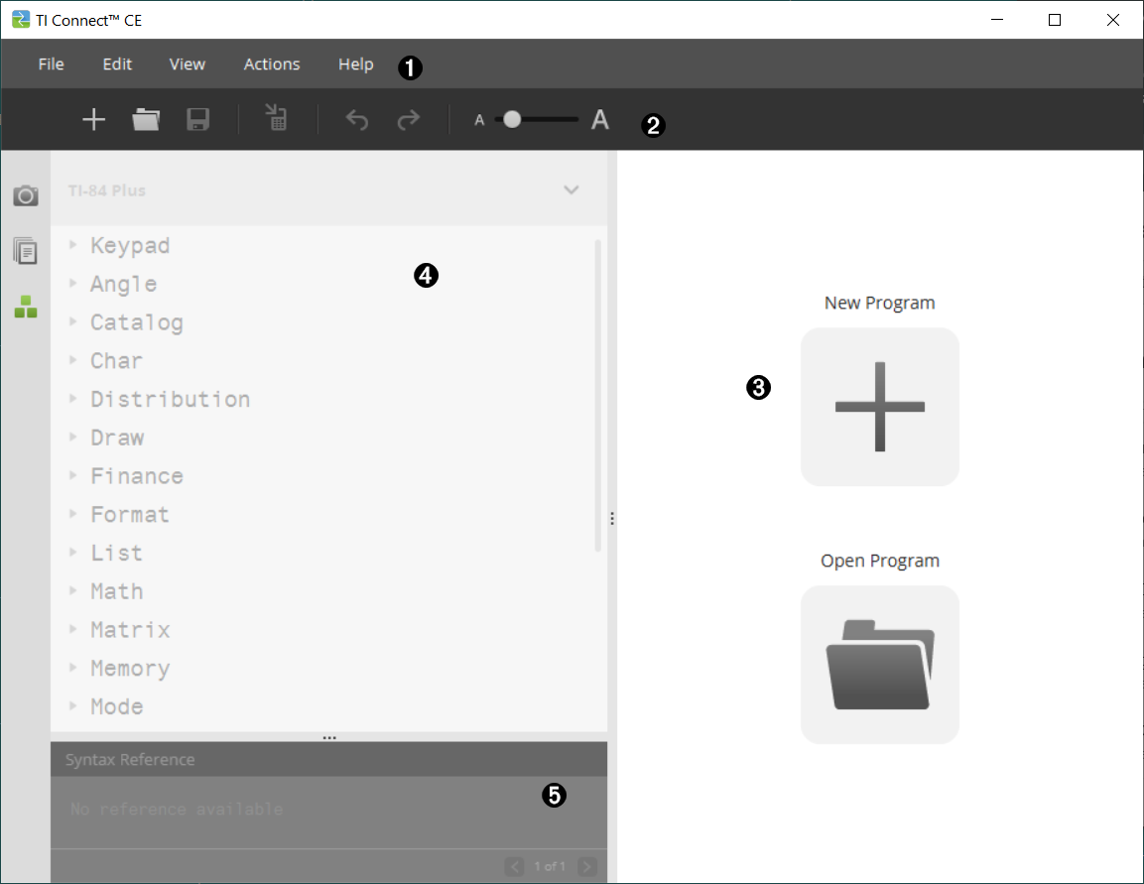Click the redo arrow in toolbar
1144x884 pixels.
click(408, 120)
